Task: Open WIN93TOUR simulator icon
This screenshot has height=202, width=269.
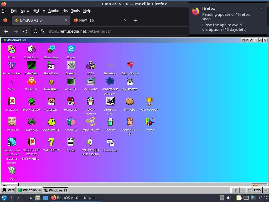Action: (x=110, y=82)
